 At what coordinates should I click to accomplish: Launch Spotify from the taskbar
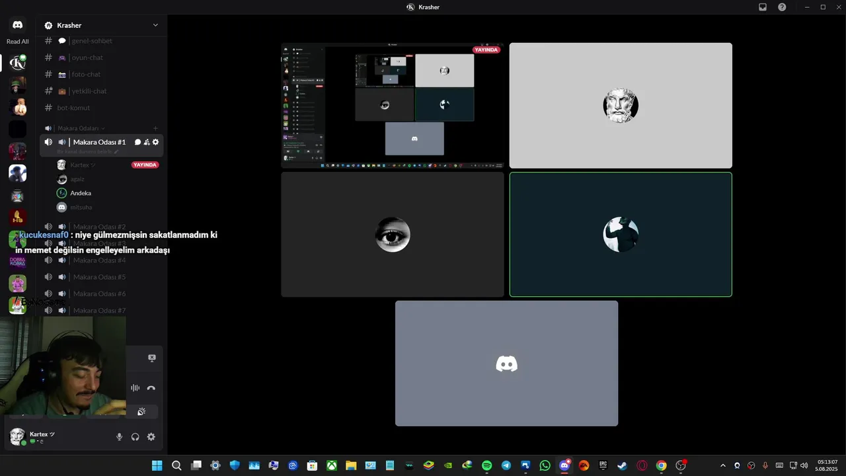click(x=486, y=465)
